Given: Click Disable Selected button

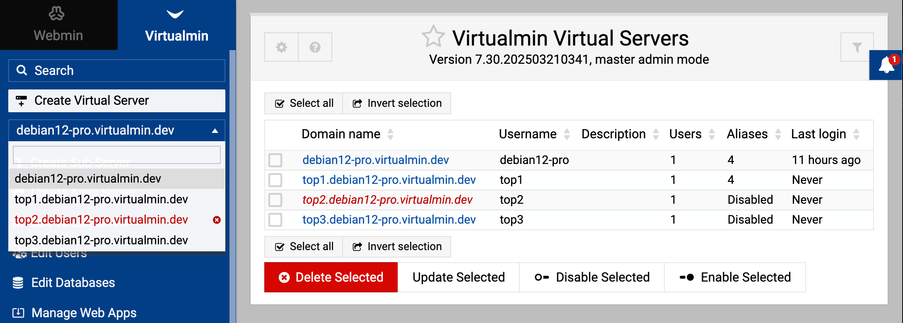Looking at the screenshot, I should [592, 277].
